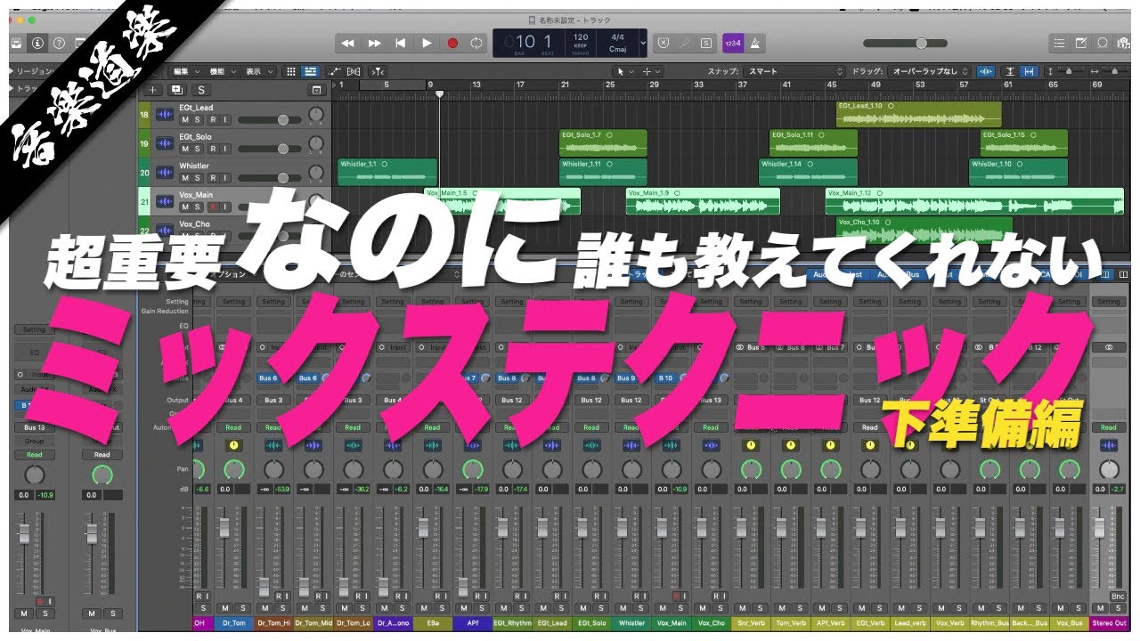Click the EGt_Solo track pan knob
The width and height of the screenshot is (1140, 641).
click(315, 143)
